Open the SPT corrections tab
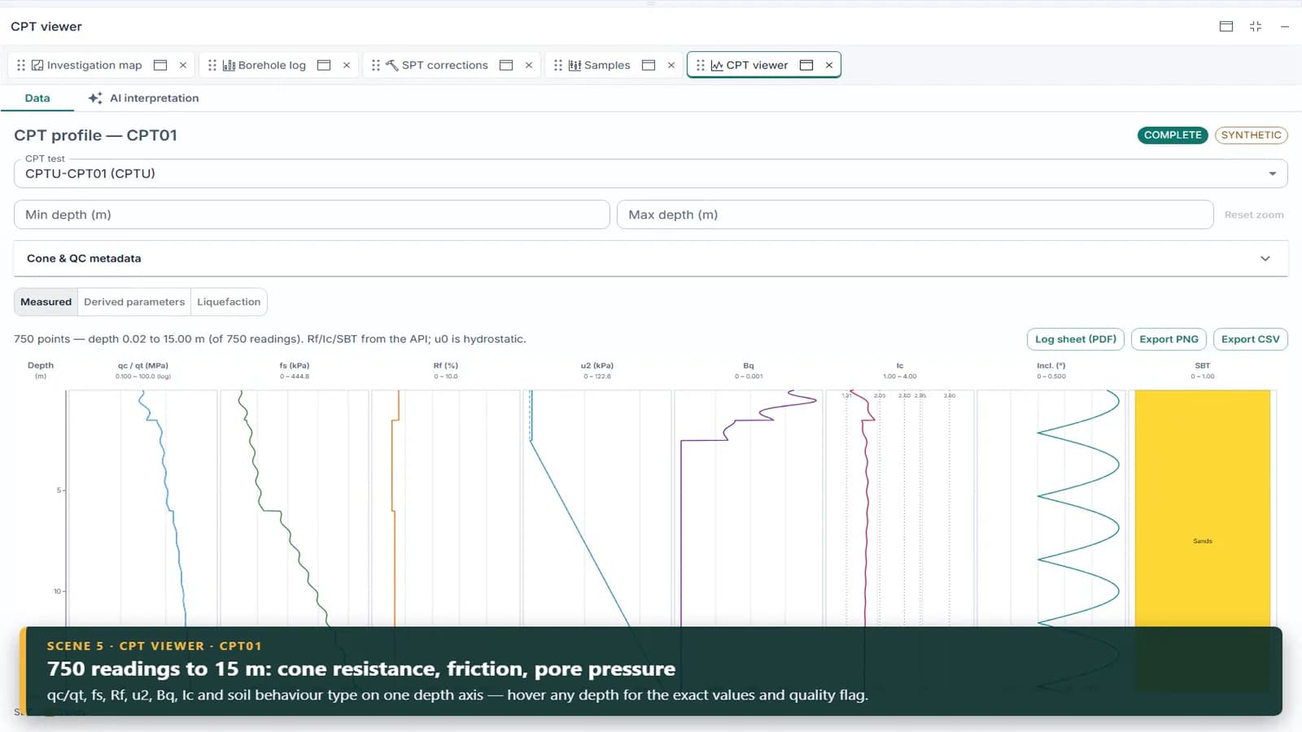1302x732 pixels. coord(444,65)
